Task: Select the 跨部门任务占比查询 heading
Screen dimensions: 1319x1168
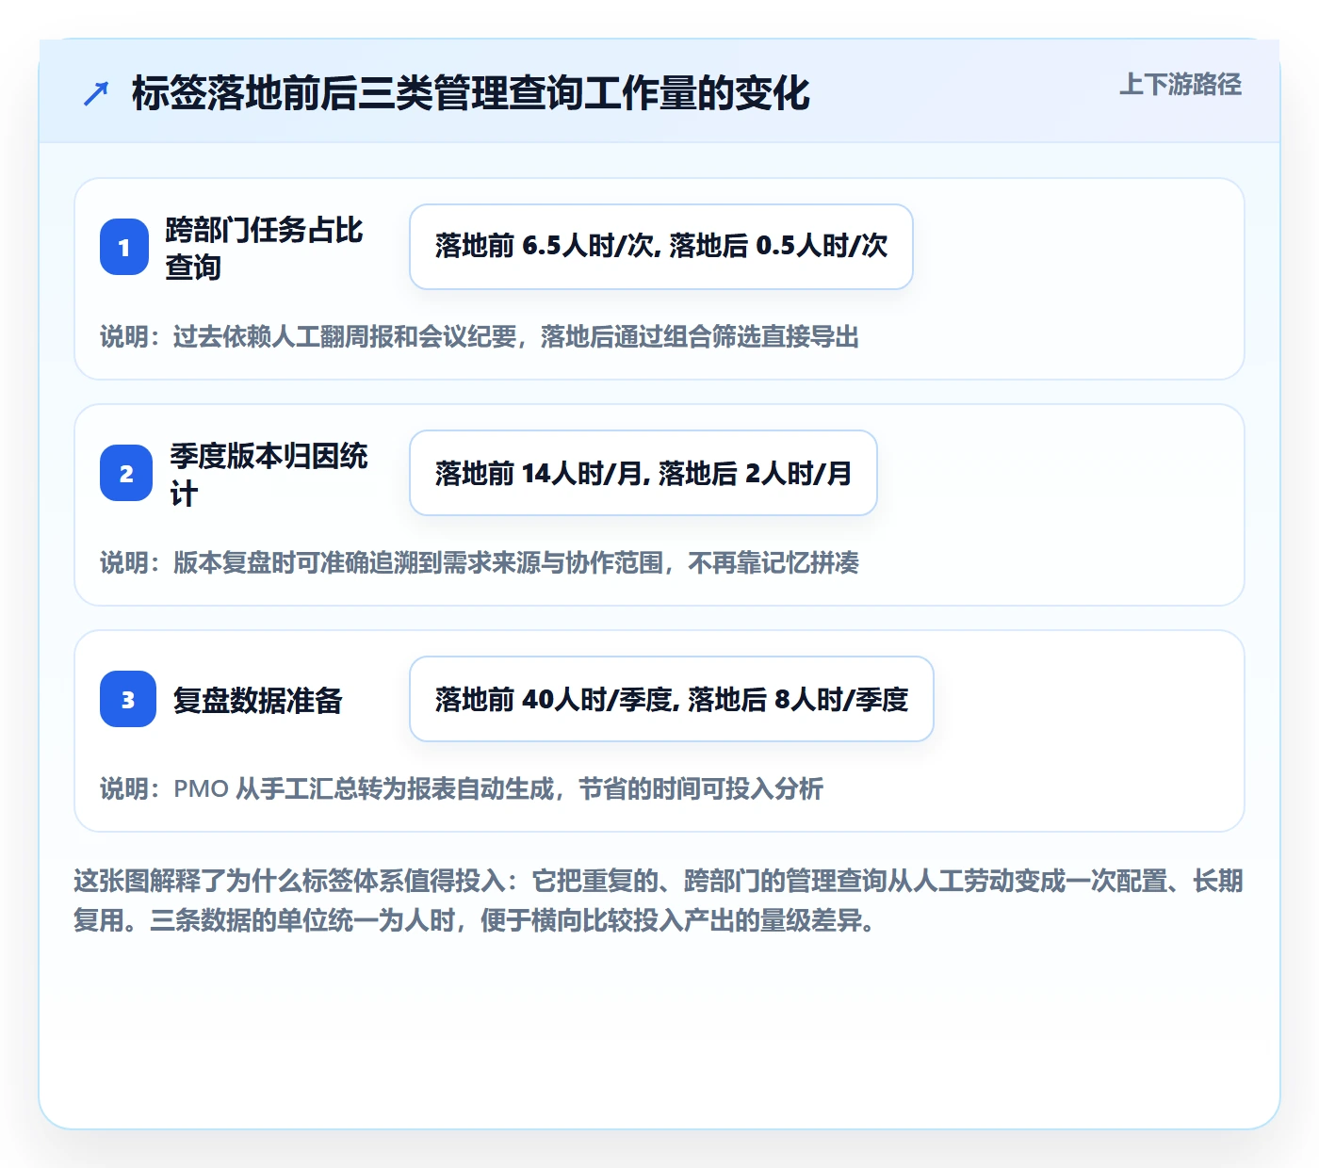Action: click(264, 248)
